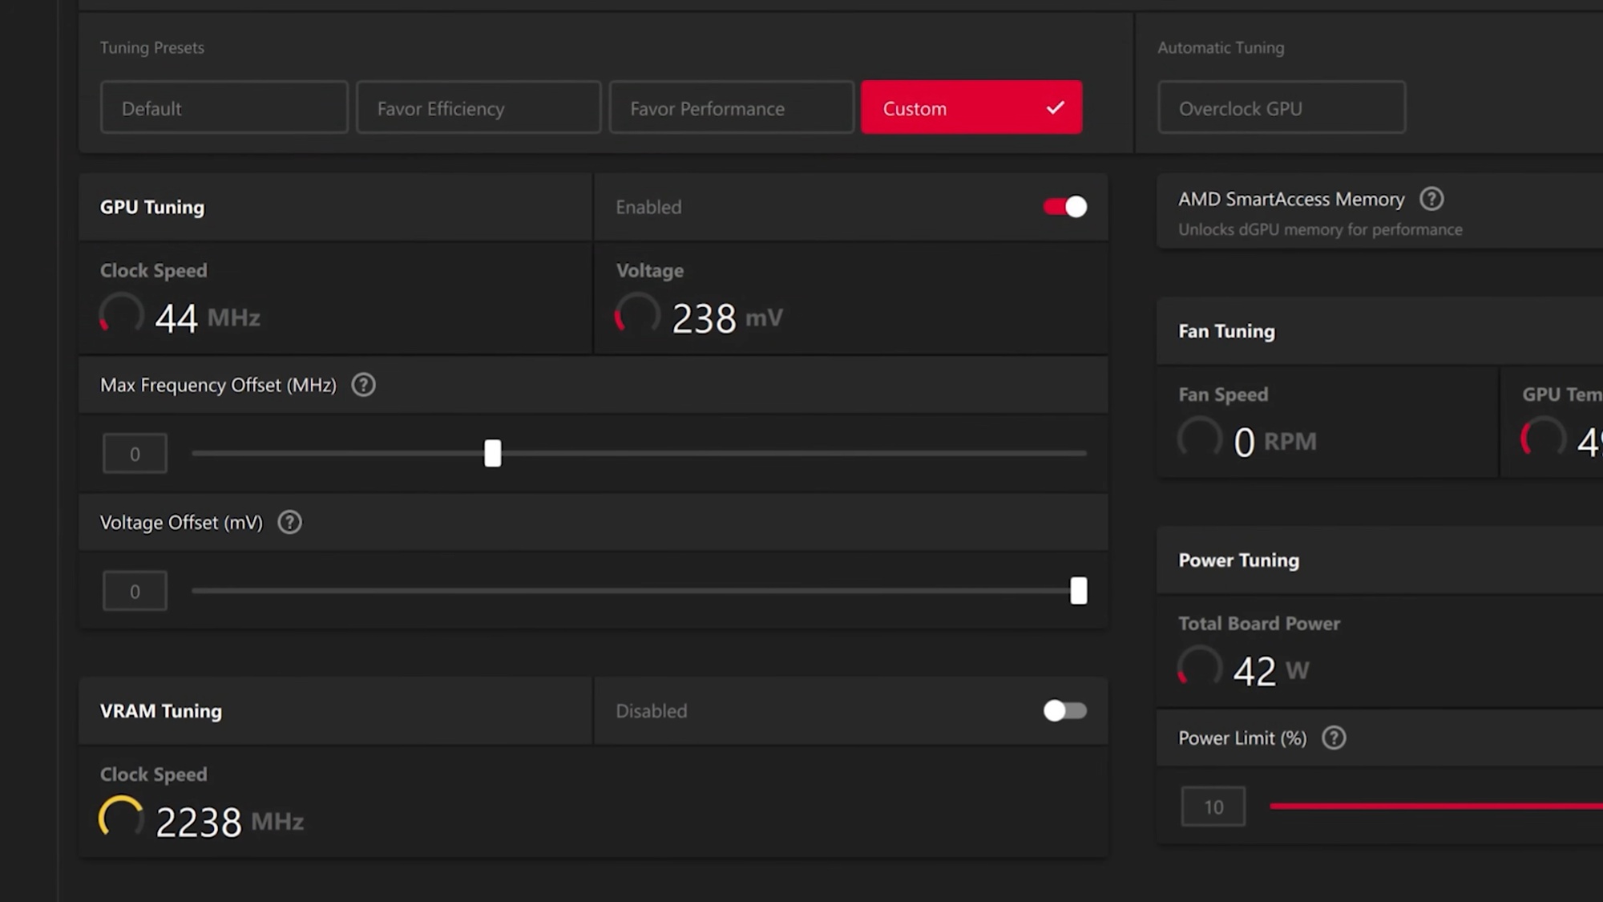Screen dimensions: 1603x902
Task: Click the Power Limit (%) help icon
Action: [x=1334, y=738]
